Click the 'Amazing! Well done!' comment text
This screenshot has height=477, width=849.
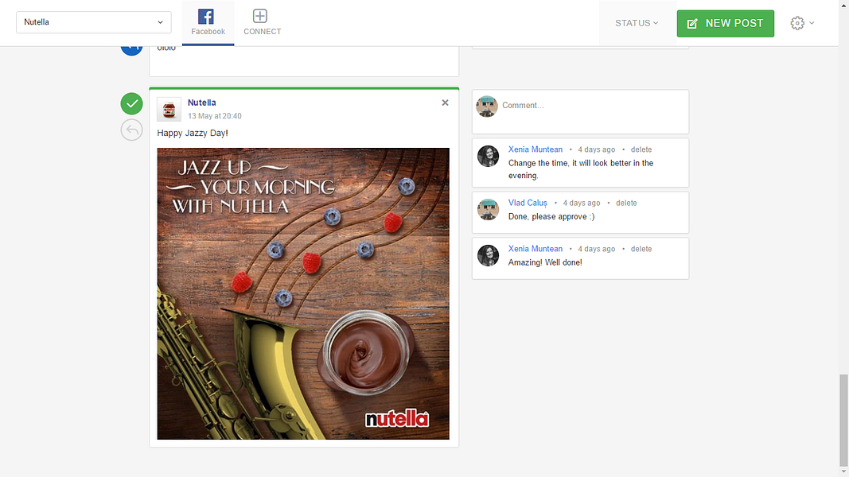[x=545, y=263]
